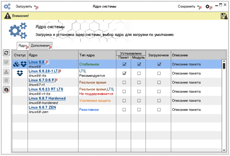
Task: Click the gears app icon in title bar
Action: click(7, 6)
